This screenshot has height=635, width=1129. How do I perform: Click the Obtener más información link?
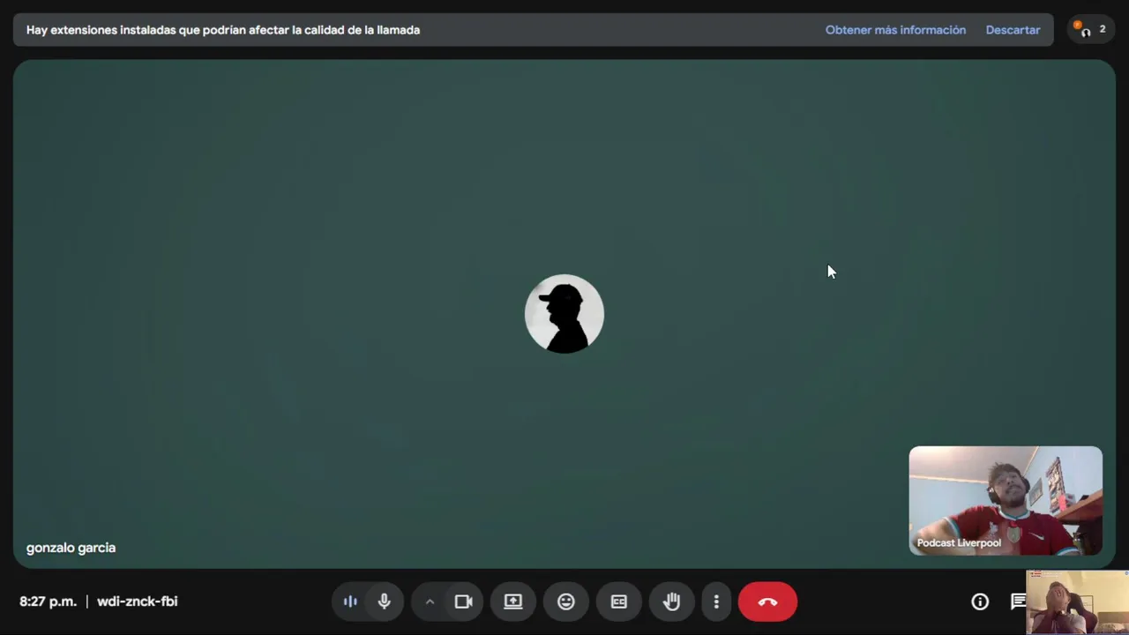(x=895, y=30)
